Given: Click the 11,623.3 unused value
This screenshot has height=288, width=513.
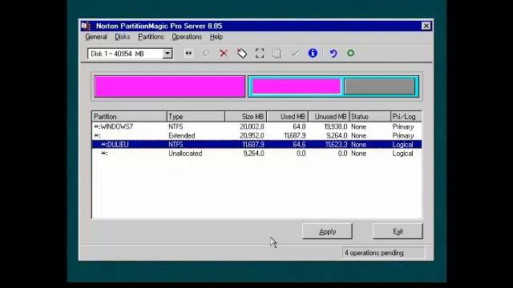Looking at the screenshot, I should [336, 144].
